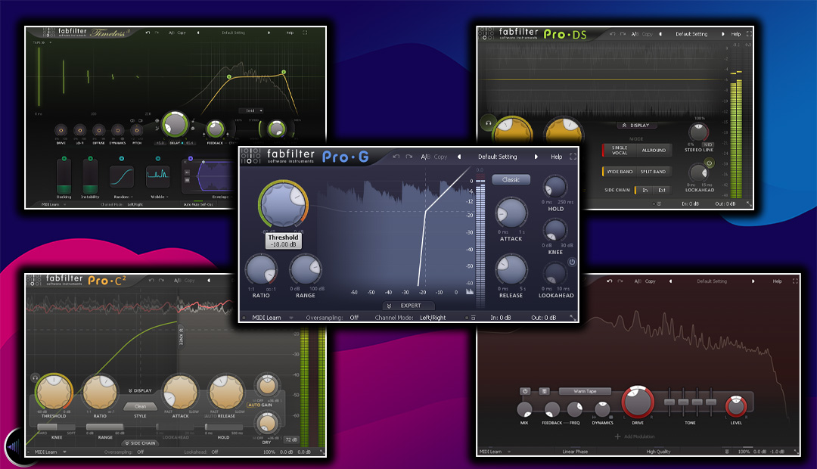Viewport: 817px width, 469px height.
Task: Click Copy button in Pro-DS header
Action: click(647, 34)
